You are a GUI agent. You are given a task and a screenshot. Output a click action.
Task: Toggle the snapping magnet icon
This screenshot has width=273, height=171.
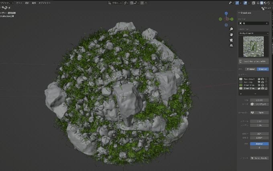point(132,3)
